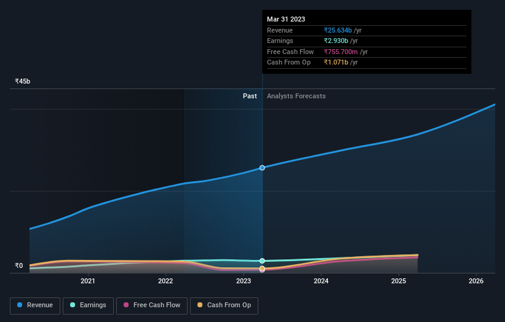
Task: Click the 2022 x-axis label
Action: coord(165,281)
